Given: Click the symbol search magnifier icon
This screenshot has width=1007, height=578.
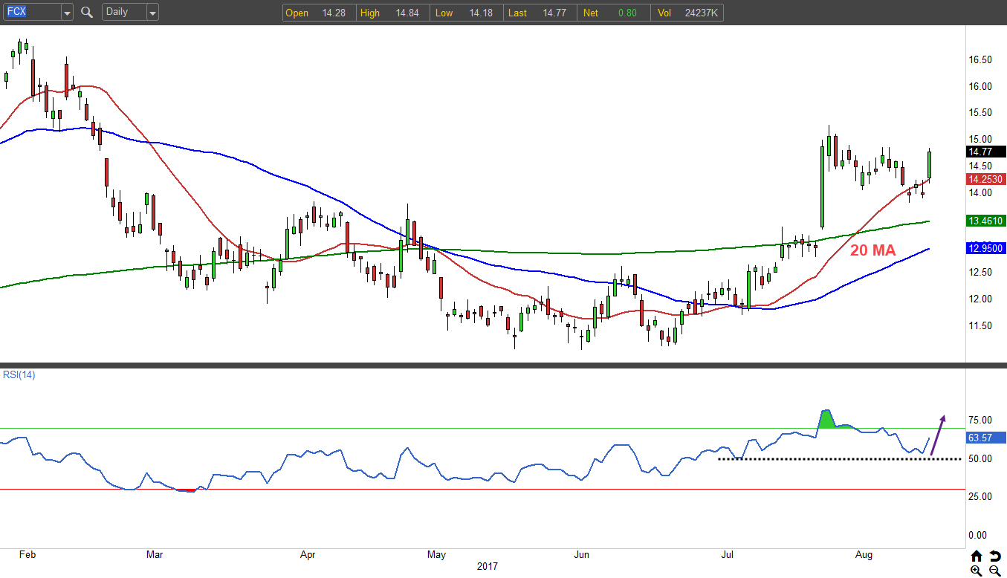Looking at the screenshot, I should (x=87, y=12).
